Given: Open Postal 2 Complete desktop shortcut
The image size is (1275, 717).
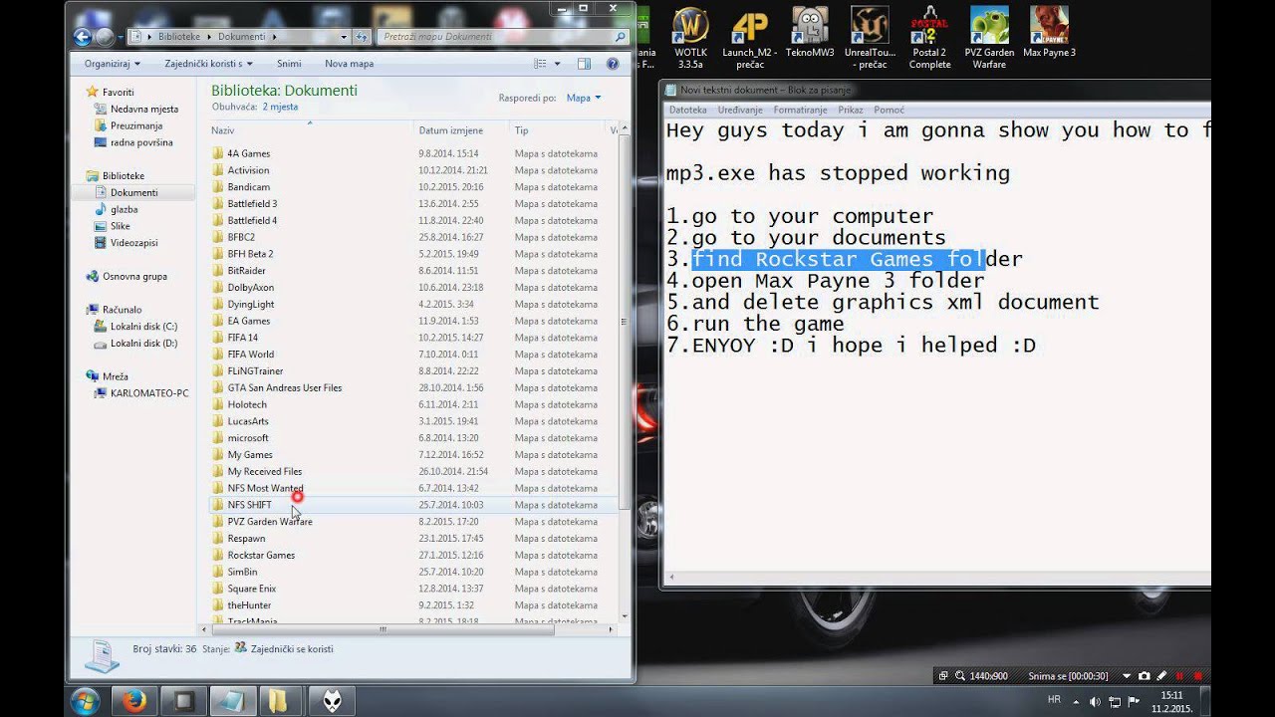Looking at the screenshot, I should 929,37.
